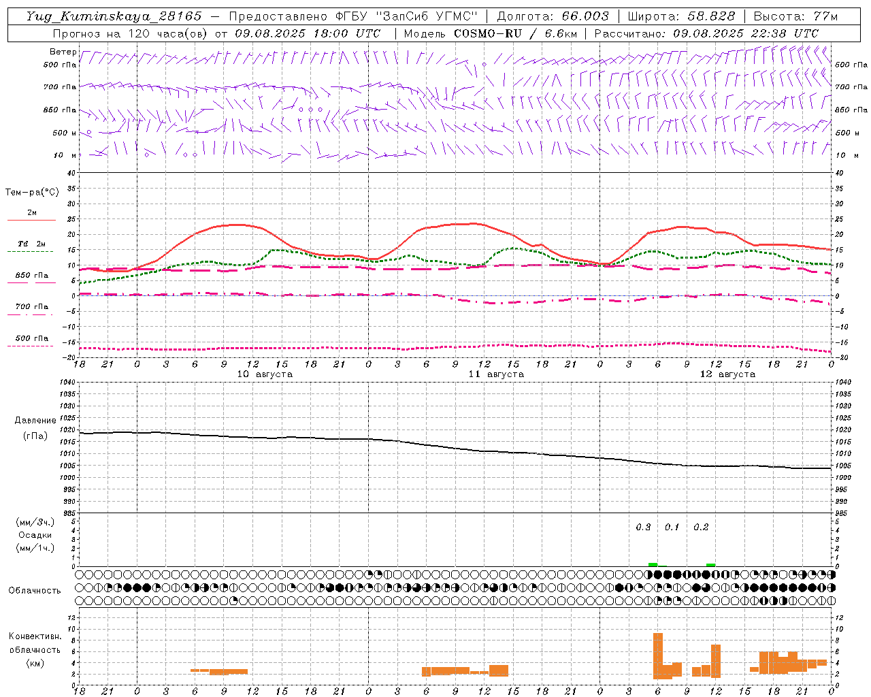Screen dimensions: 871x697
Task: Click the "(мм/1ч.)" precipitation unit label
Action: [35, 548]
